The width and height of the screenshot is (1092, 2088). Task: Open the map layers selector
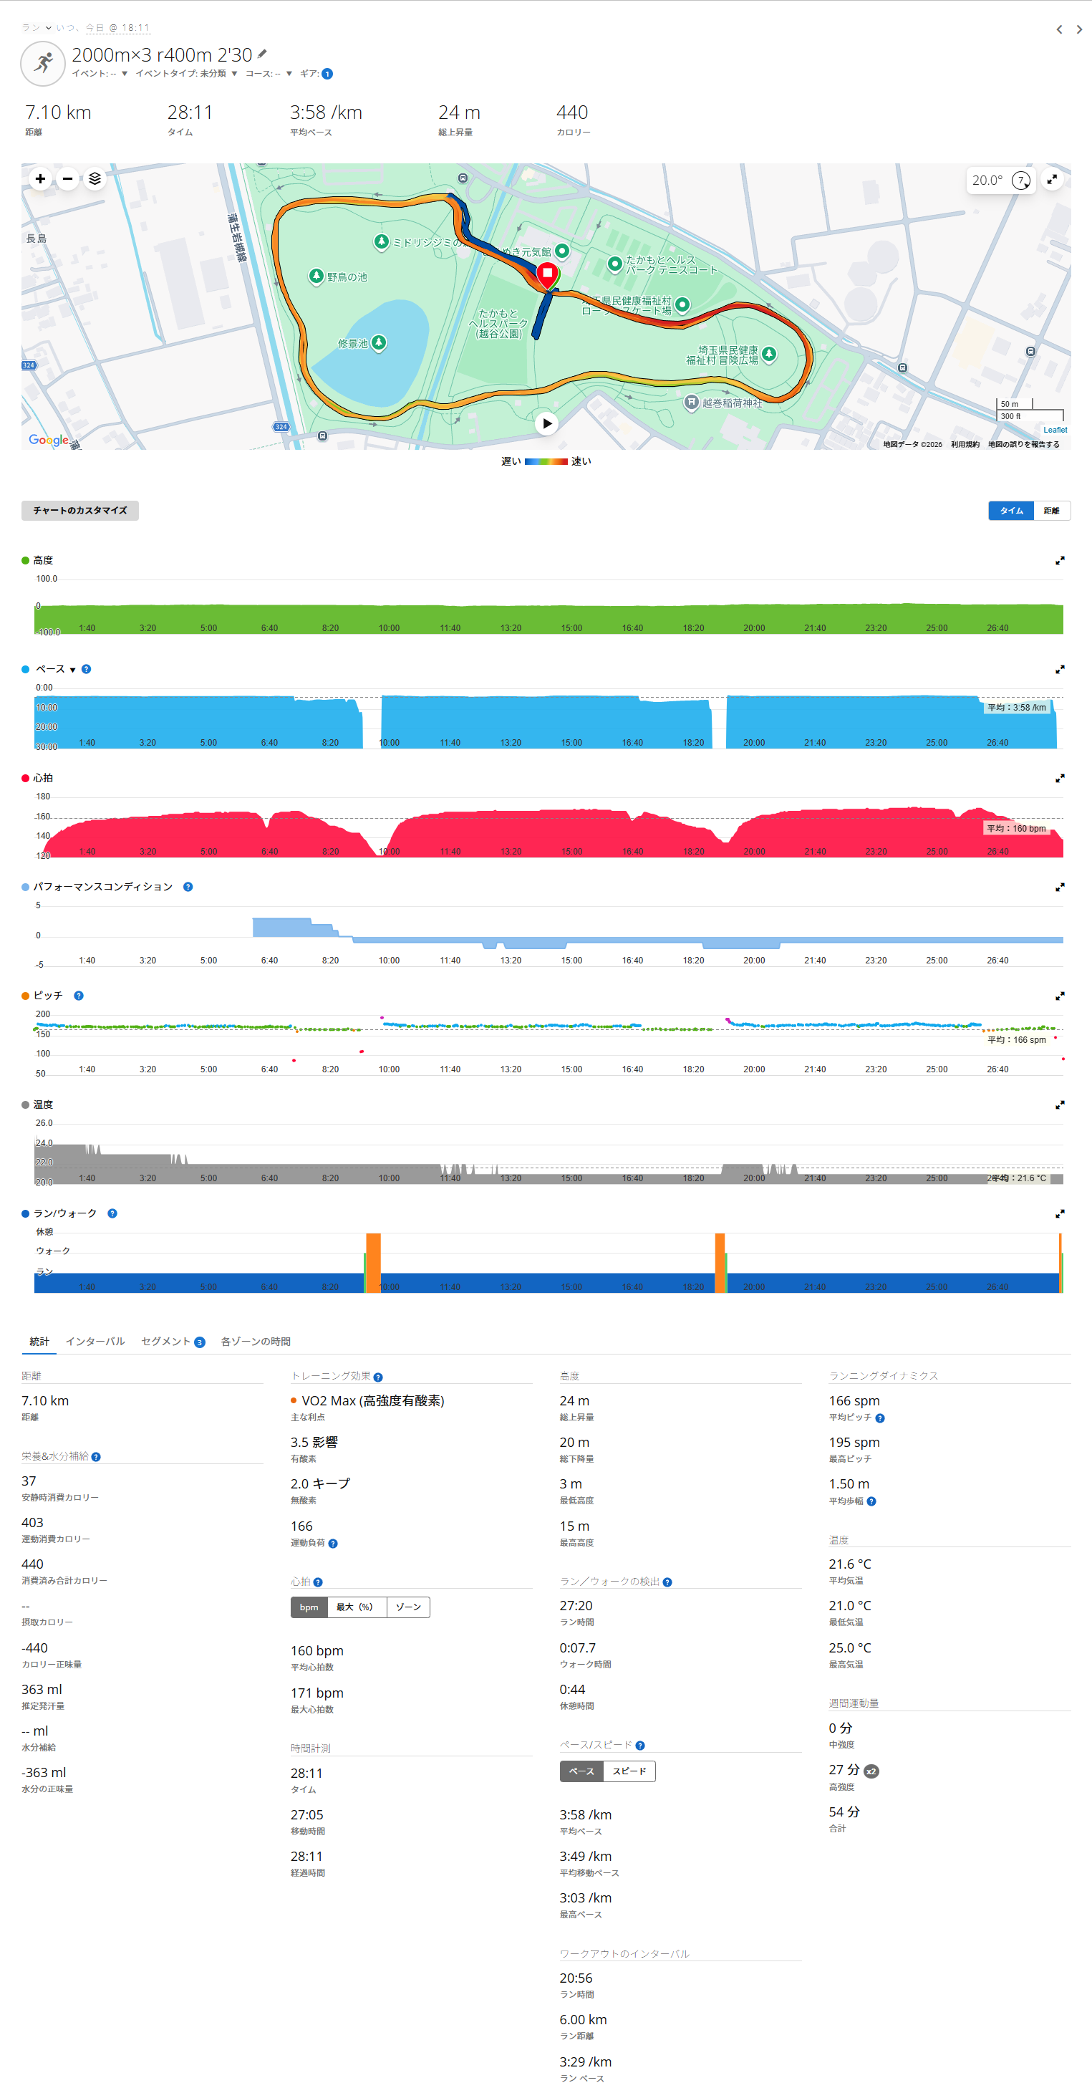pos(95,178)
